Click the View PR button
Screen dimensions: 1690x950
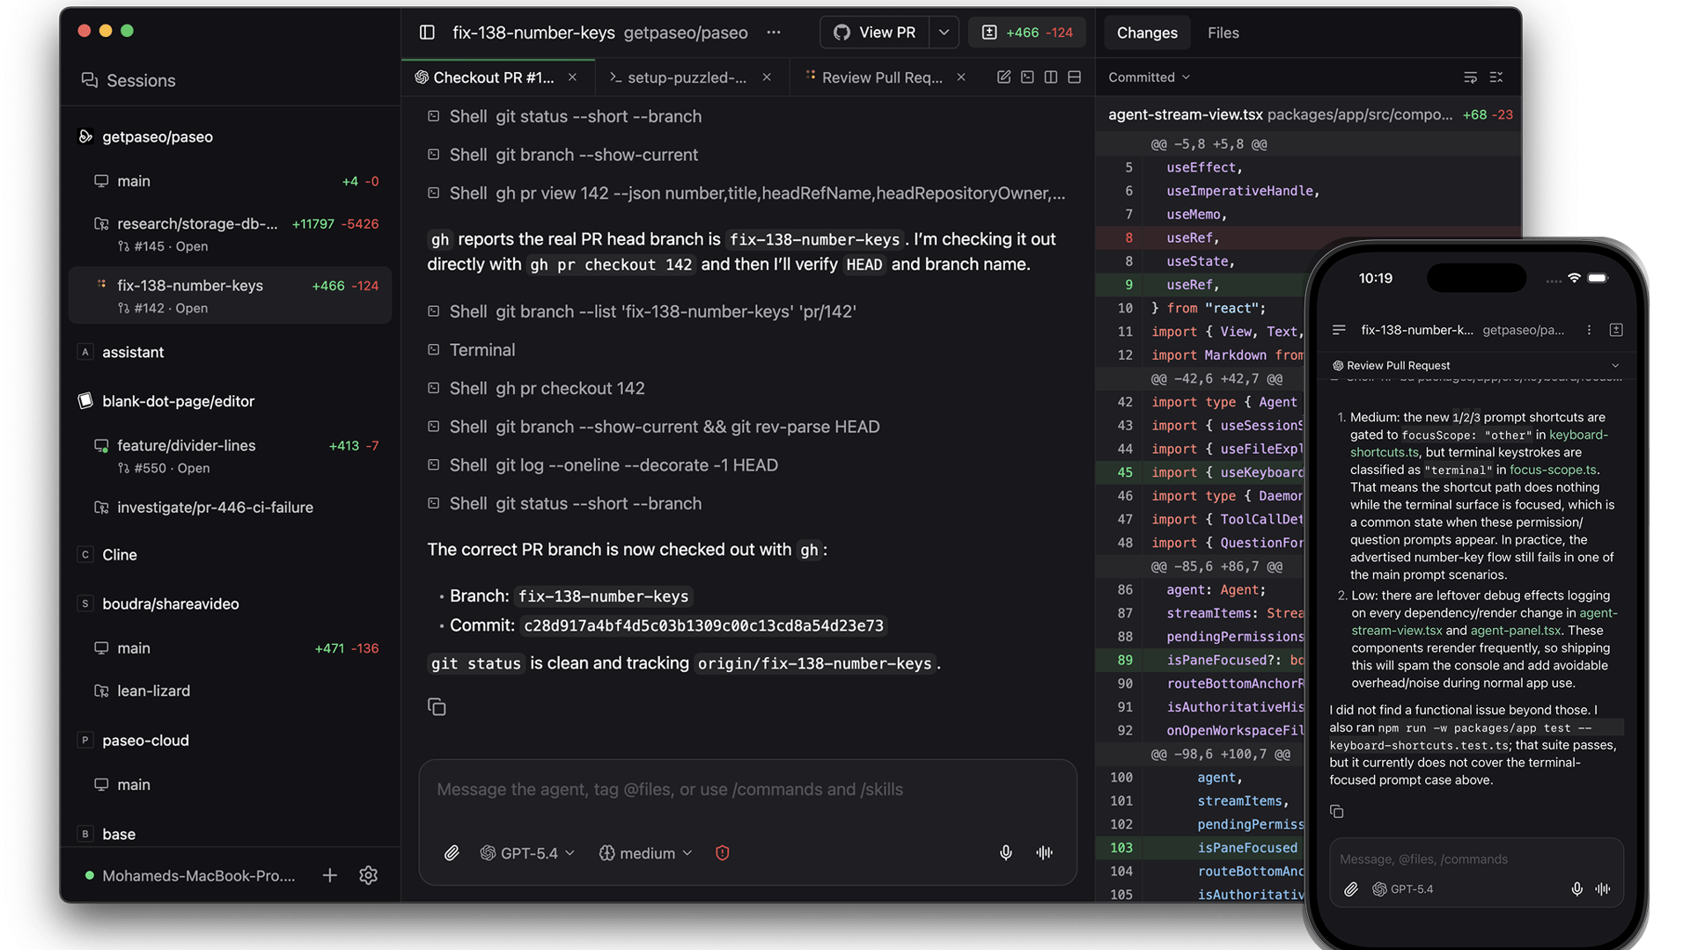(x=874, y=33)
